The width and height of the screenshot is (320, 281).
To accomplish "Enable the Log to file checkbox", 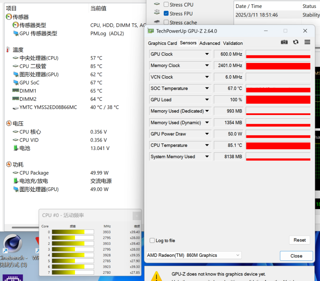I will [152, 240].
